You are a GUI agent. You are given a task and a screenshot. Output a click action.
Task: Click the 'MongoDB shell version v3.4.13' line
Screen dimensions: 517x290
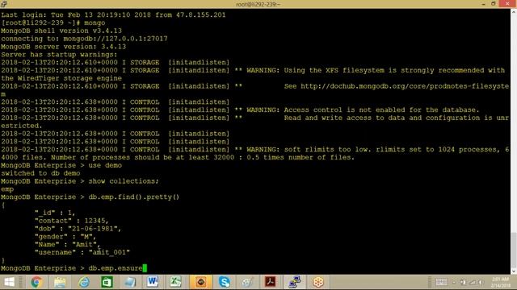[61, 31]
